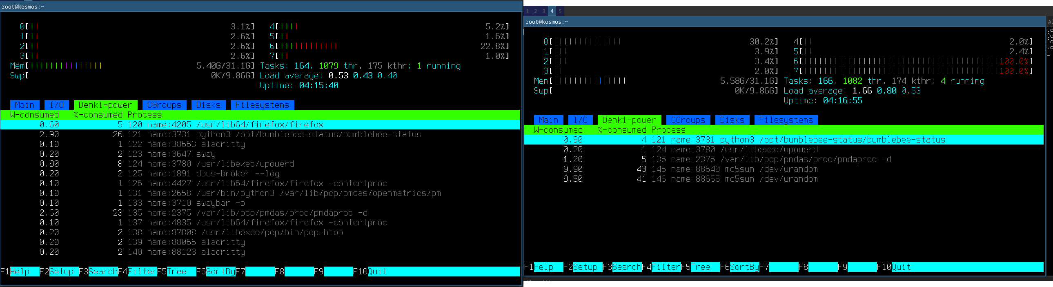Select sway process 3647 row
This screenshot has width=1053, height=287.
(x=260, y=154)
